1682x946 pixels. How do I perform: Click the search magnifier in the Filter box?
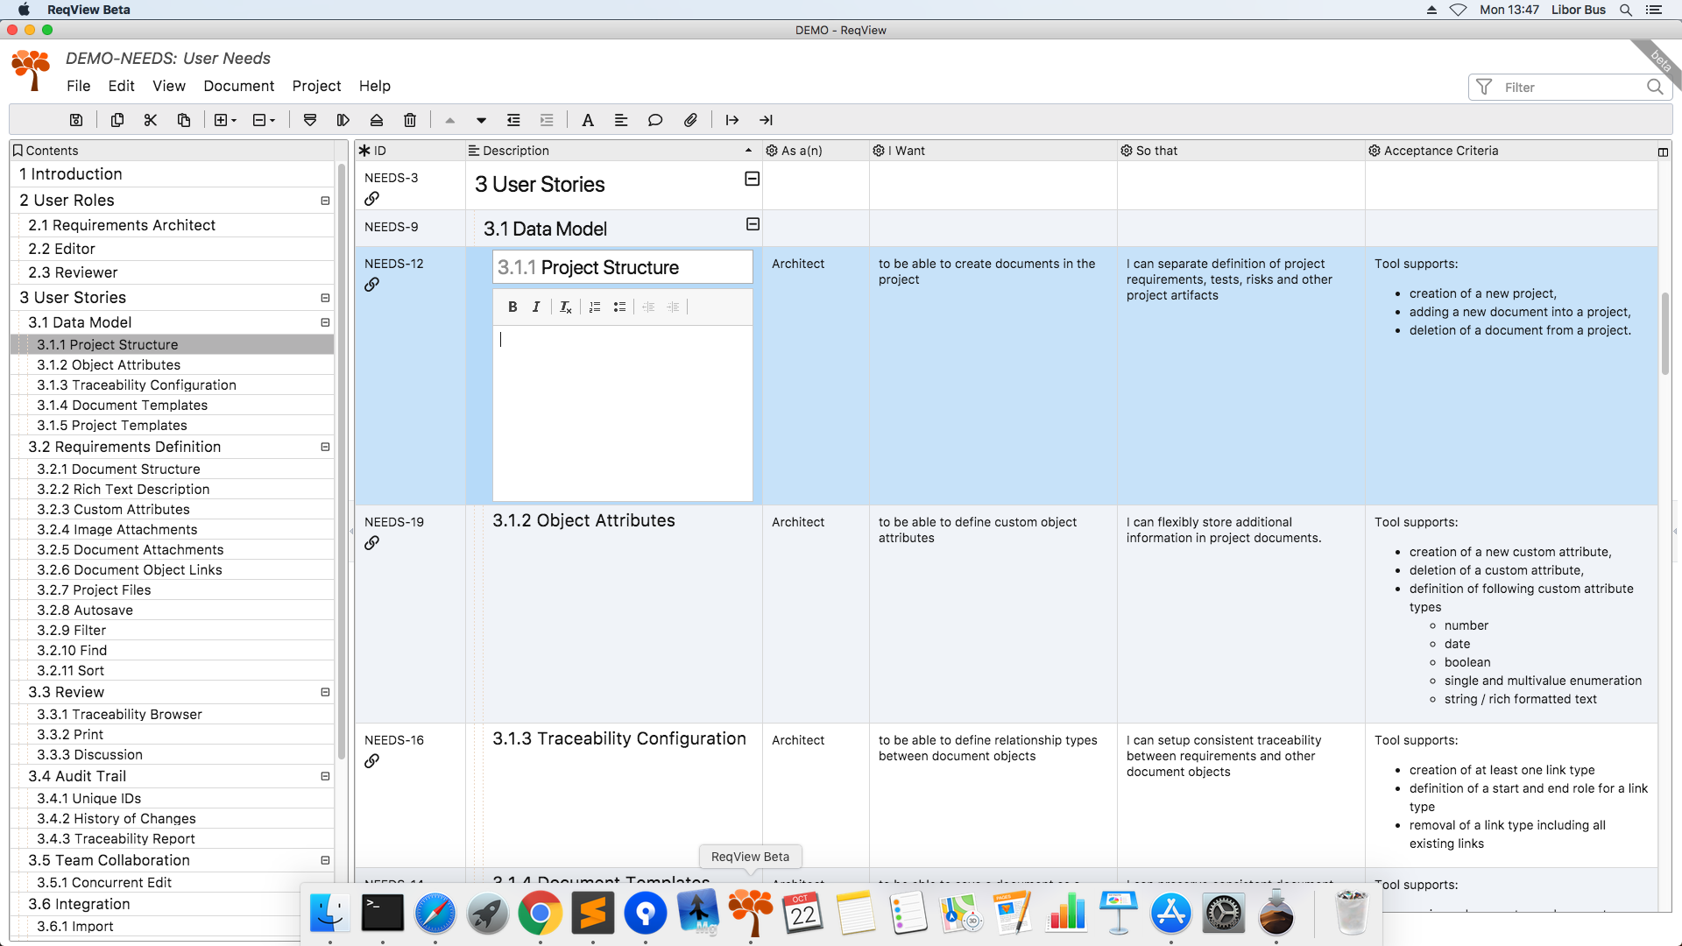[x=1655, y=87]
